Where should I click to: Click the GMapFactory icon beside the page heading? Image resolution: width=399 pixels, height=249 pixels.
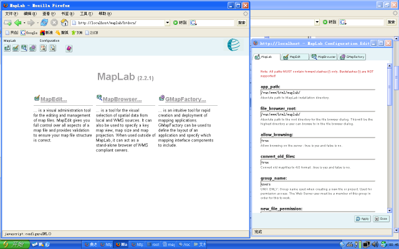161,98
